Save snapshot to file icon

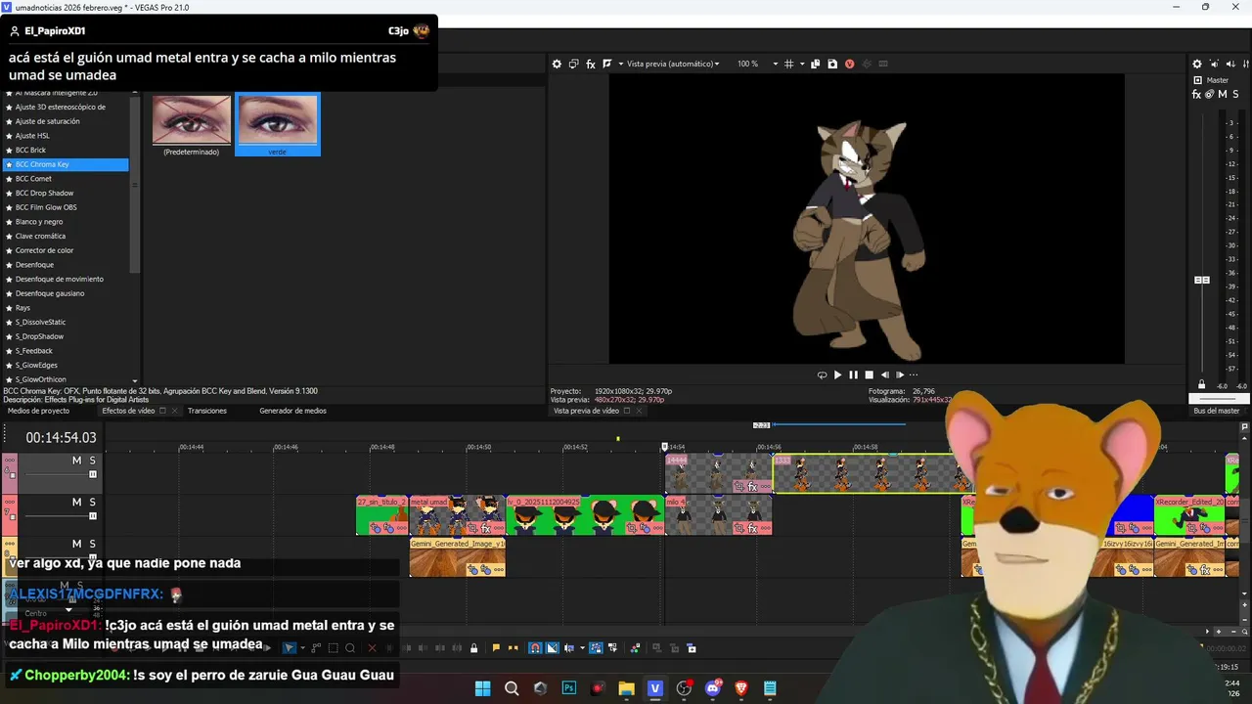coord(832,64)
